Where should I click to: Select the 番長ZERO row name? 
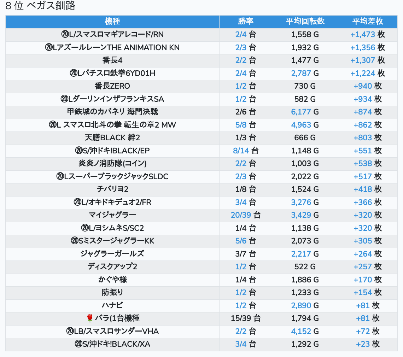[x=112, y=86]
